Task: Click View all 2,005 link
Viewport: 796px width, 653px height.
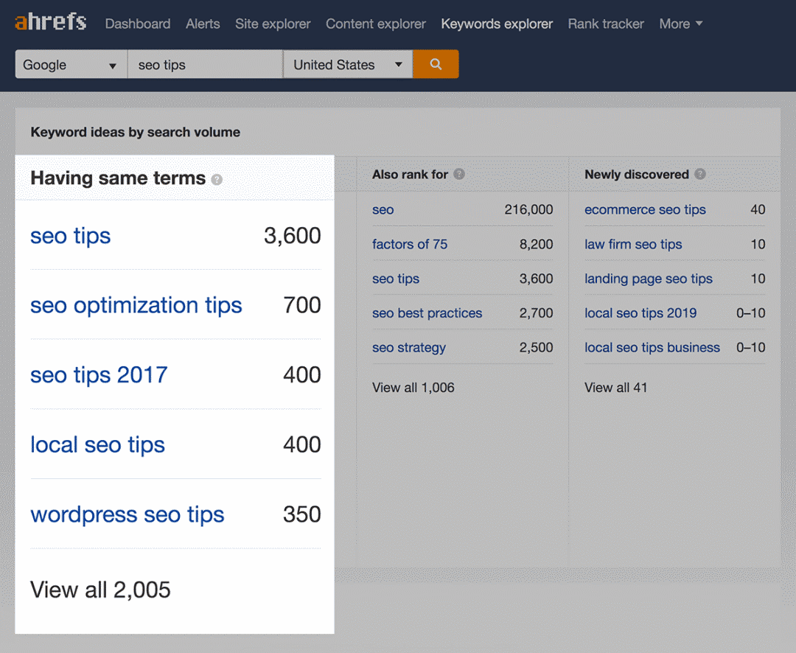Action: pyautogui.click(x=100, y=590)
